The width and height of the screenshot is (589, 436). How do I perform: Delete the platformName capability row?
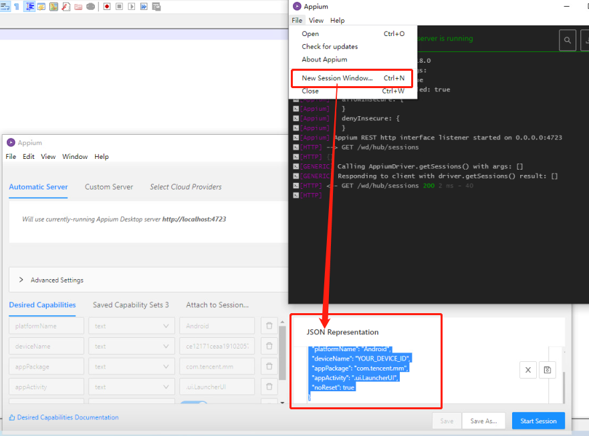[269, 326]
